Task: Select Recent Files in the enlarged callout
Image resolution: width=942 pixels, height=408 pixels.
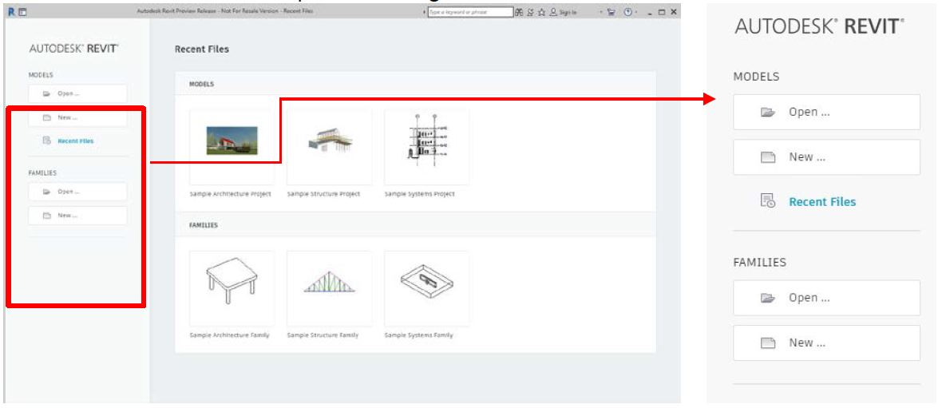Action: tap(822, 202)
